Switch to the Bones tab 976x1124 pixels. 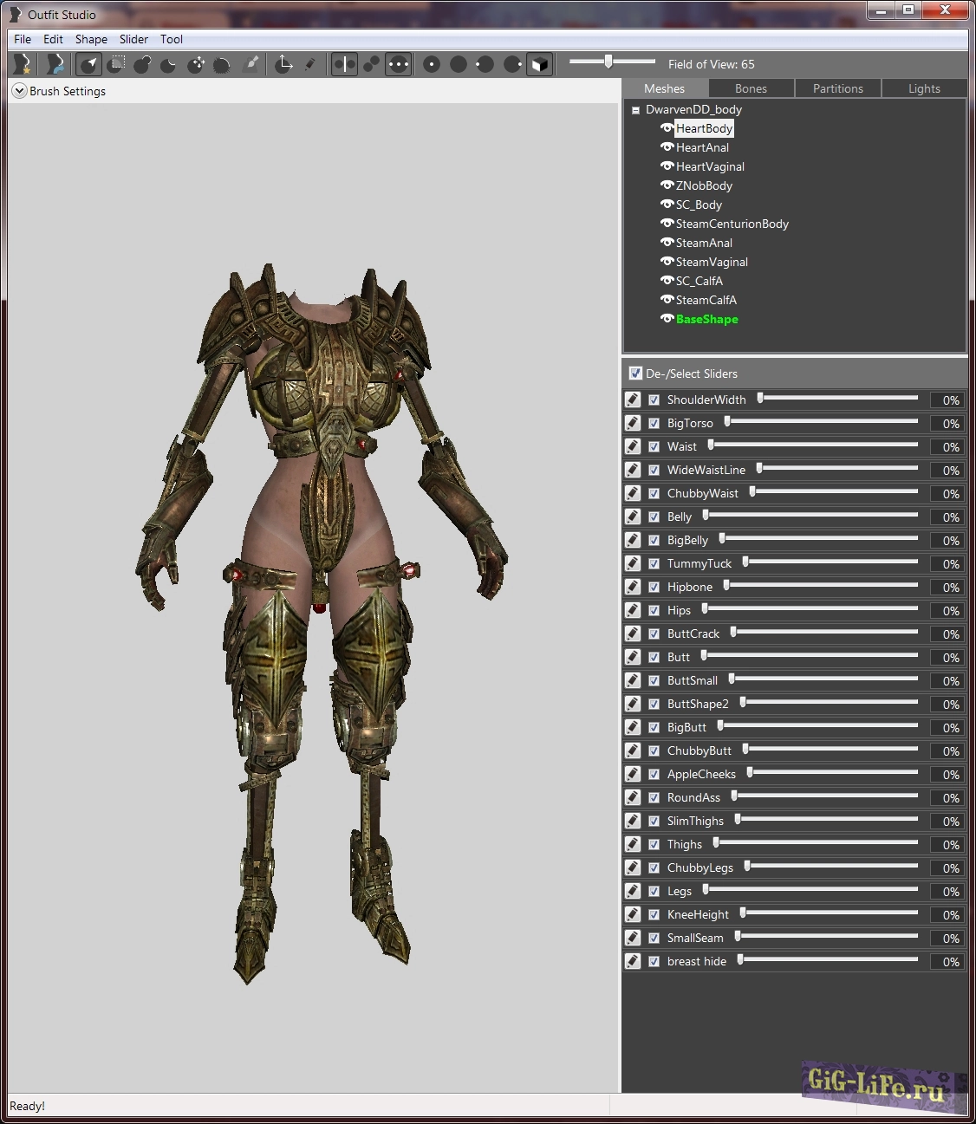751,88
